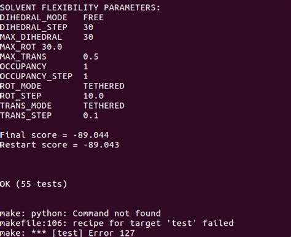Screen dimensions: 291x237
Task: Click the ROT_STEP value 10.0
Action: (x=93, y=96)
